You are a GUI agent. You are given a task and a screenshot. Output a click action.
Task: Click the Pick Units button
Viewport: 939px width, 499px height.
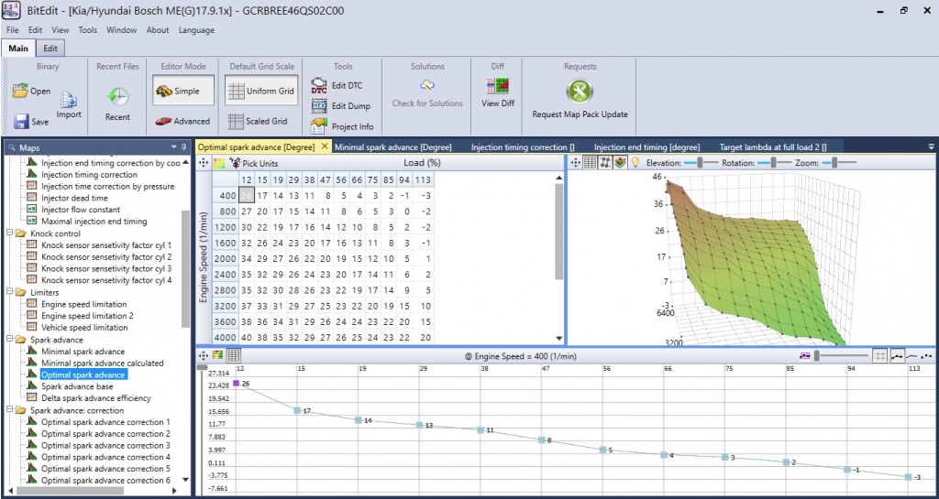[x=254, y=163]
